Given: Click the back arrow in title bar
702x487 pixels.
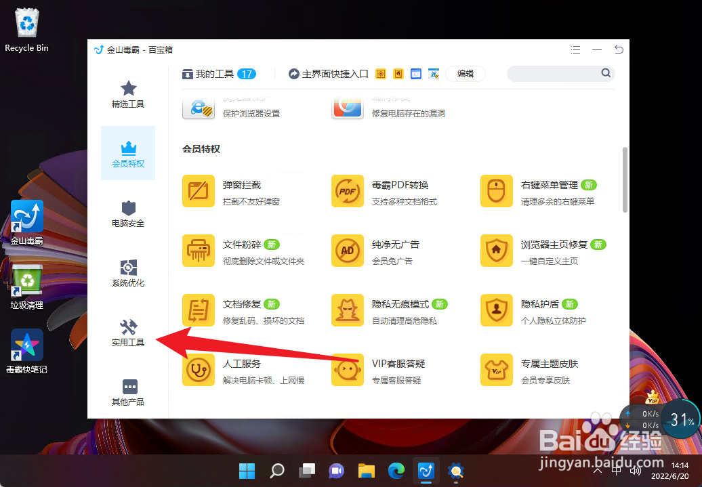Looking at the screenshot, I should 619,49.
